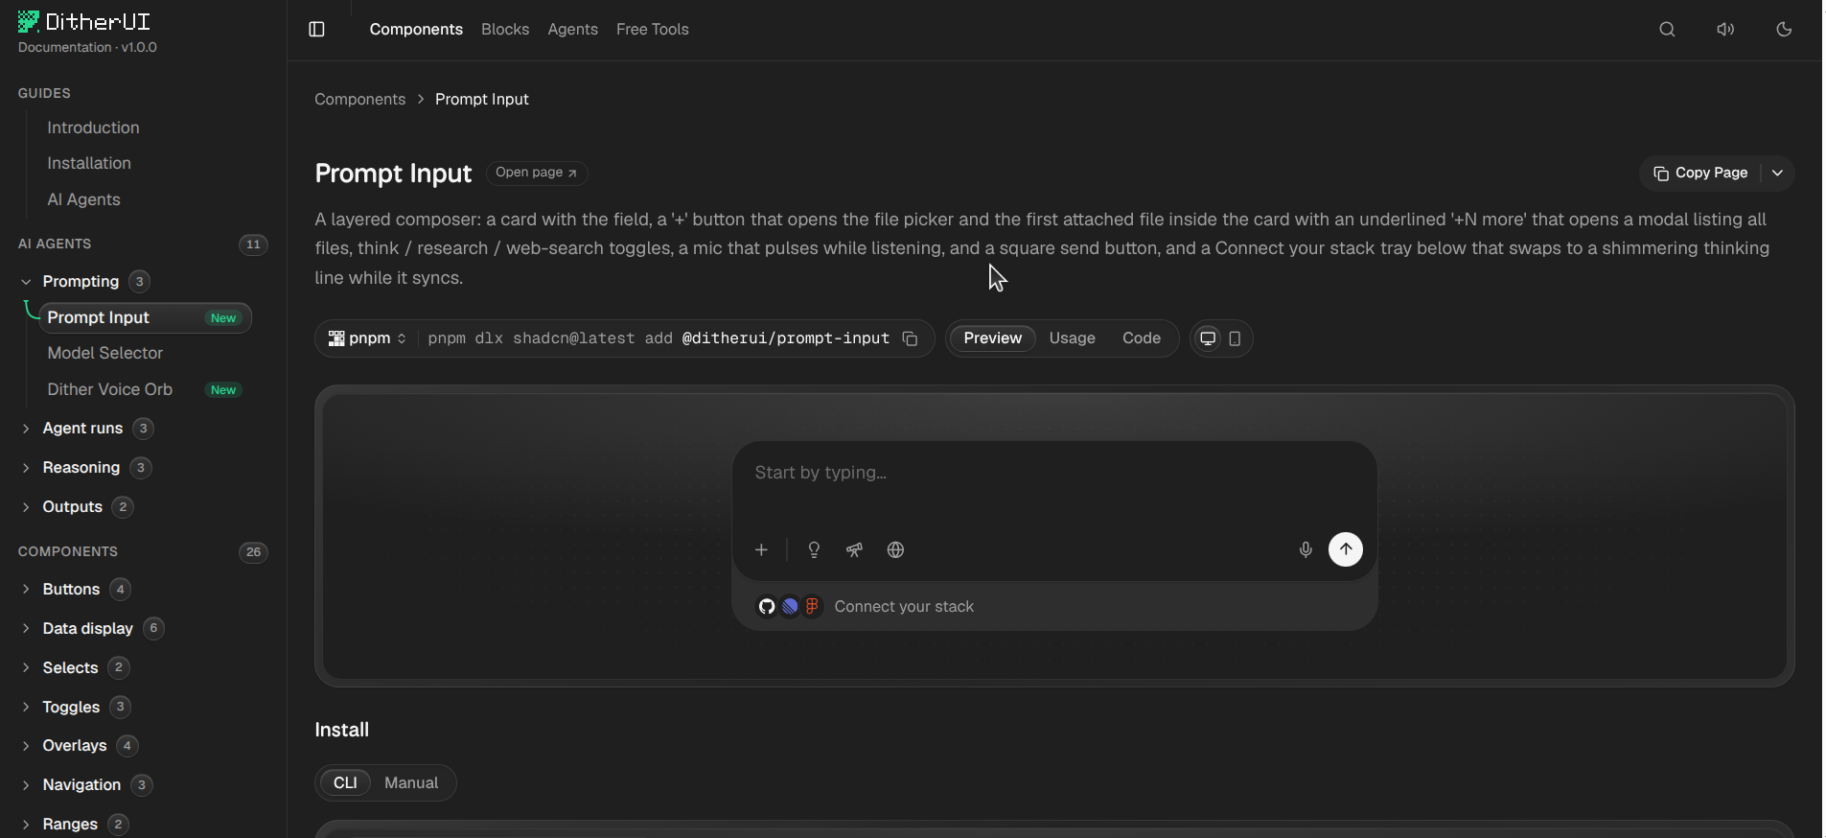Go to Components breadcrumb link
This screenshot has height=838, width=1826.
pyautogui.click(x=360, y=100)
